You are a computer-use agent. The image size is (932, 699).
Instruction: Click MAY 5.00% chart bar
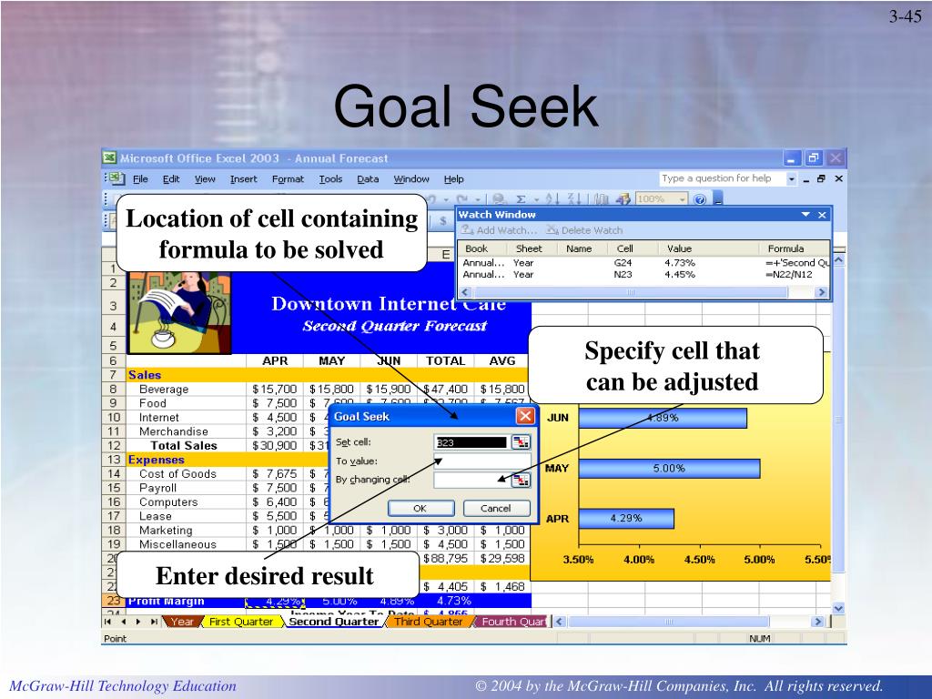pos(669,469)
